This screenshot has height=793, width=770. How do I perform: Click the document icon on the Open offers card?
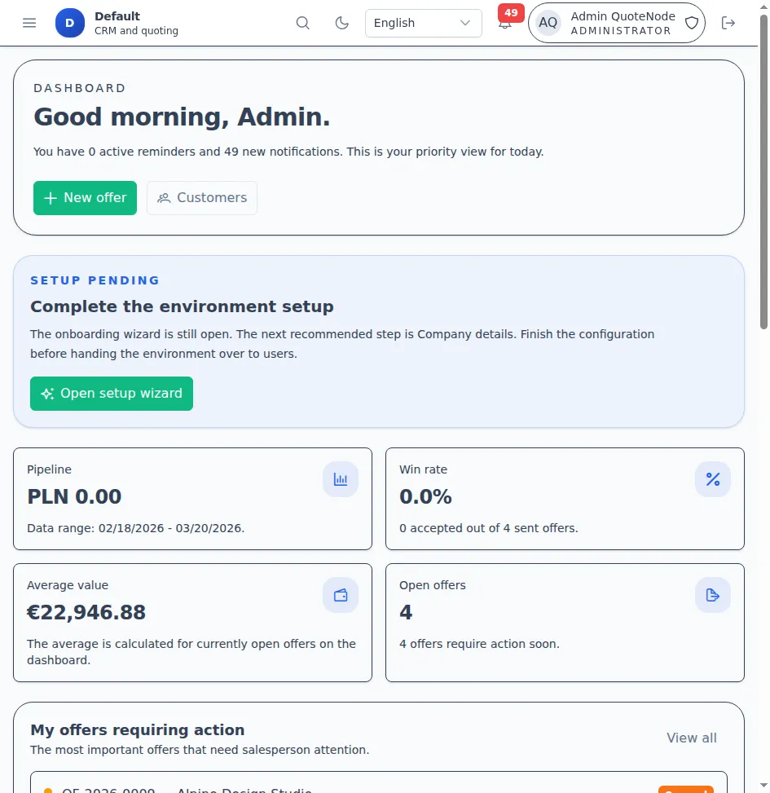pos(712,595)
